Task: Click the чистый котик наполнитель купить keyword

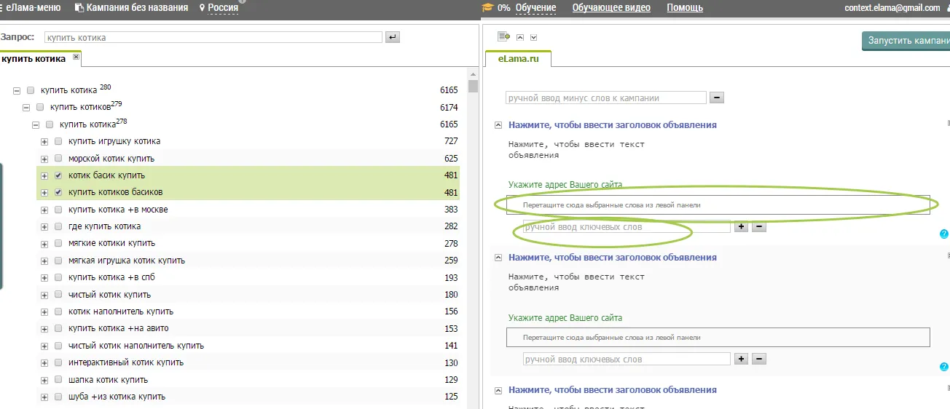Action: [136, 346]
